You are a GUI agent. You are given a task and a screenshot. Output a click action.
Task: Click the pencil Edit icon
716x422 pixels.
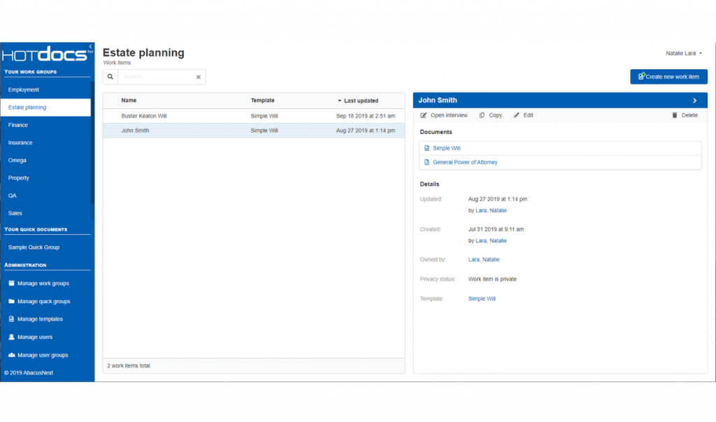pyautogui.click(x=515, y=115)
